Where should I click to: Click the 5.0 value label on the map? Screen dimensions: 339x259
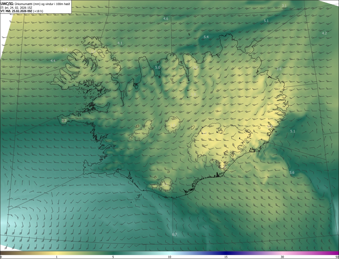[x=158, y=67]
